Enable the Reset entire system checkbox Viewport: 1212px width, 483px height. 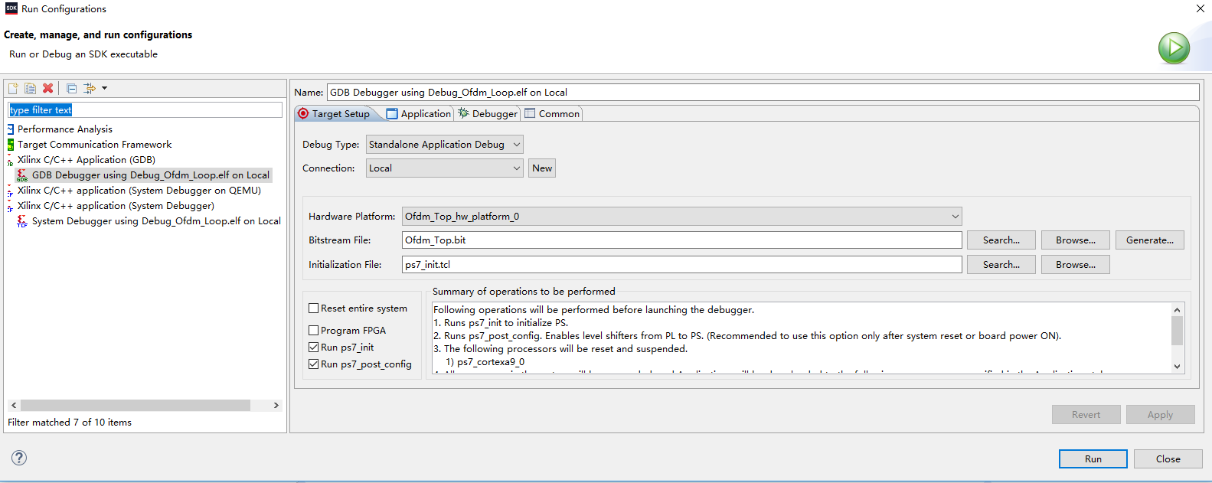[x=313, y=308]
